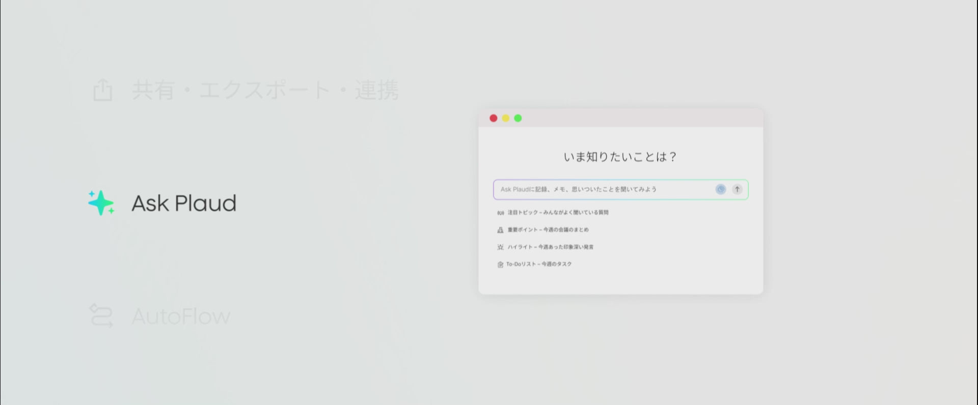This screenshot has height=405, width=978.
Task: Maximize the window with the green button
Action: [x=518, y=118]
